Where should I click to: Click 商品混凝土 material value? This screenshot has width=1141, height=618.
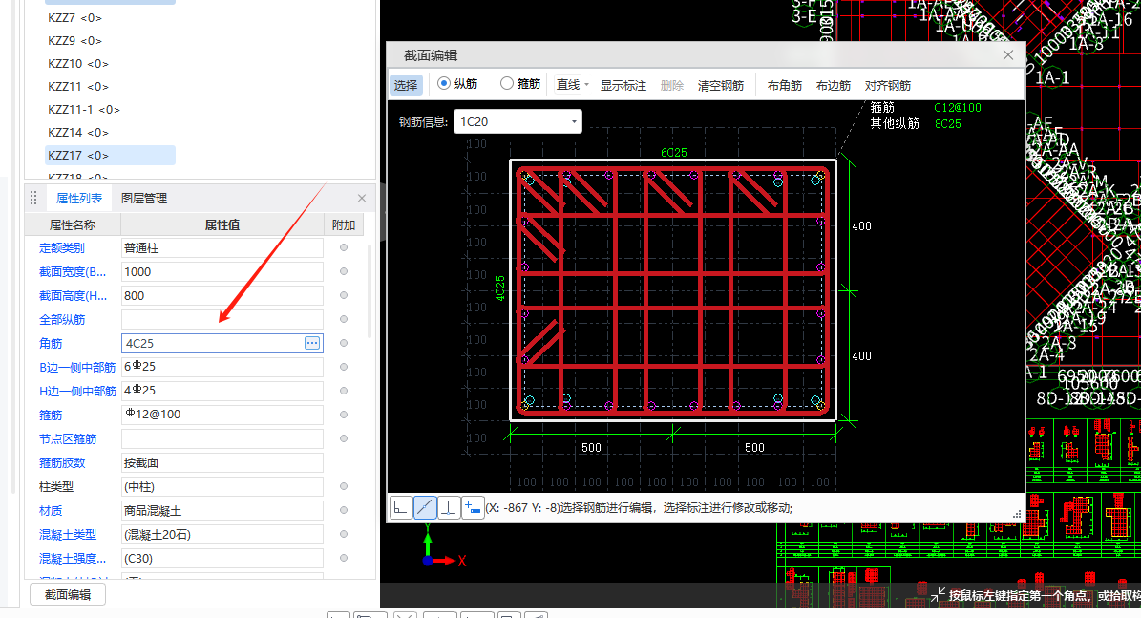(x=222, y=510)
